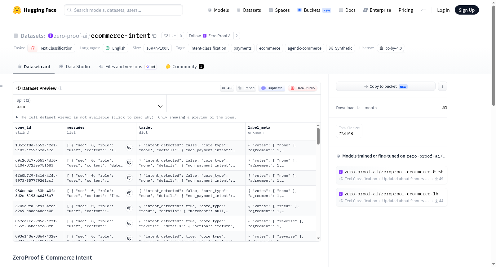Click the ecommerce-intent dataset title

[x=121, y=36]
